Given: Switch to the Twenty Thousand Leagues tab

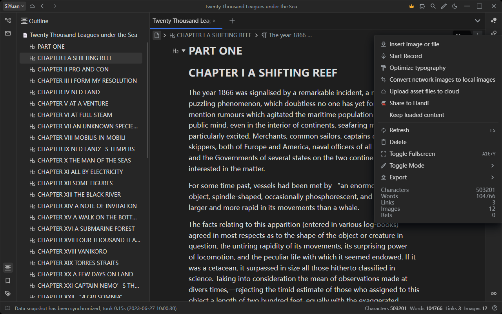Looking at the screenshot, I should point(182,20).
